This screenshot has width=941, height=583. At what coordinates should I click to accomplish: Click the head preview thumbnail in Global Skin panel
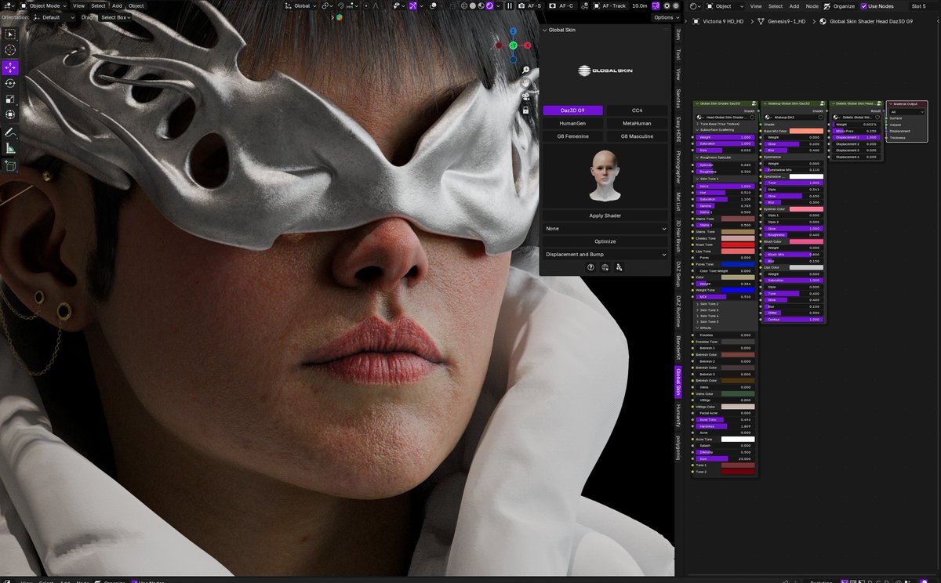[605, 176]
